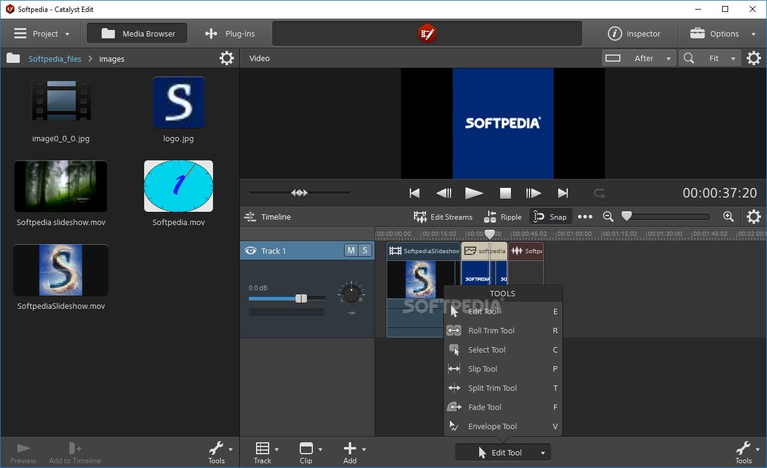This screenshot has height=468, width=767.
Task: Step to next frame
Action: point(533,193)
